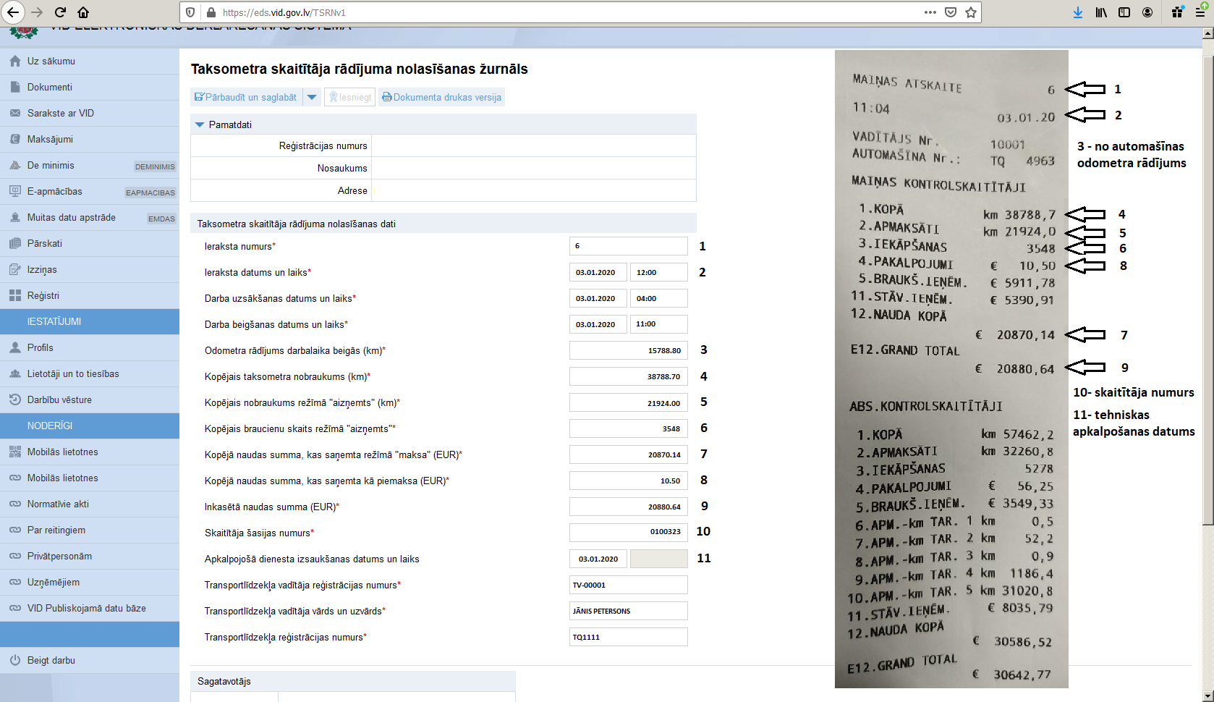The width and height of the screenshot is (1214, 702).
Task: Click Pārbaudīt un saglabāt button
Action: [x=246, y=97]
